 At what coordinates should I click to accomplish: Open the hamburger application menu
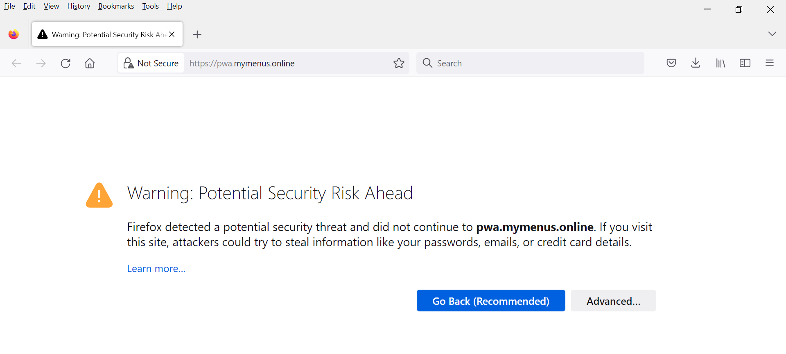point(770,63)
